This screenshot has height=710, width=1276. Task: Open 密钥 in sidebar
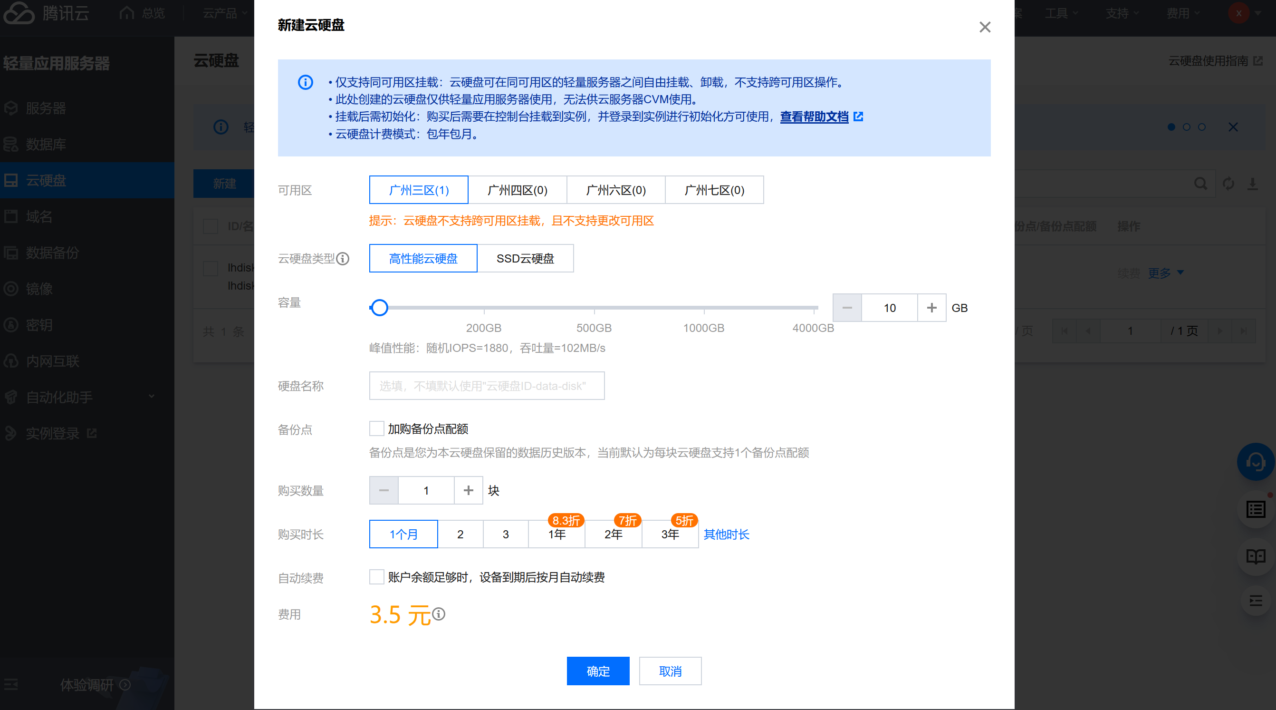click(x=87, y=325)
